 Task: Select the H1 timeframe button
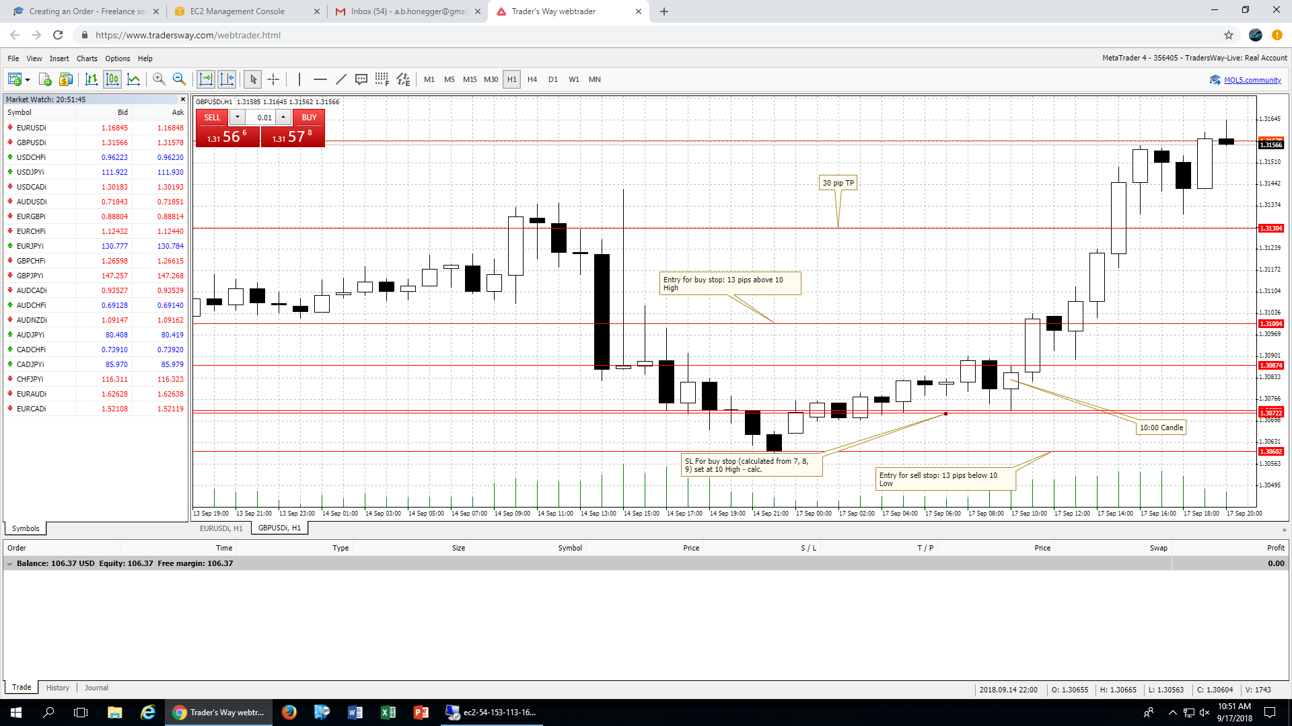tap(512, 79)
